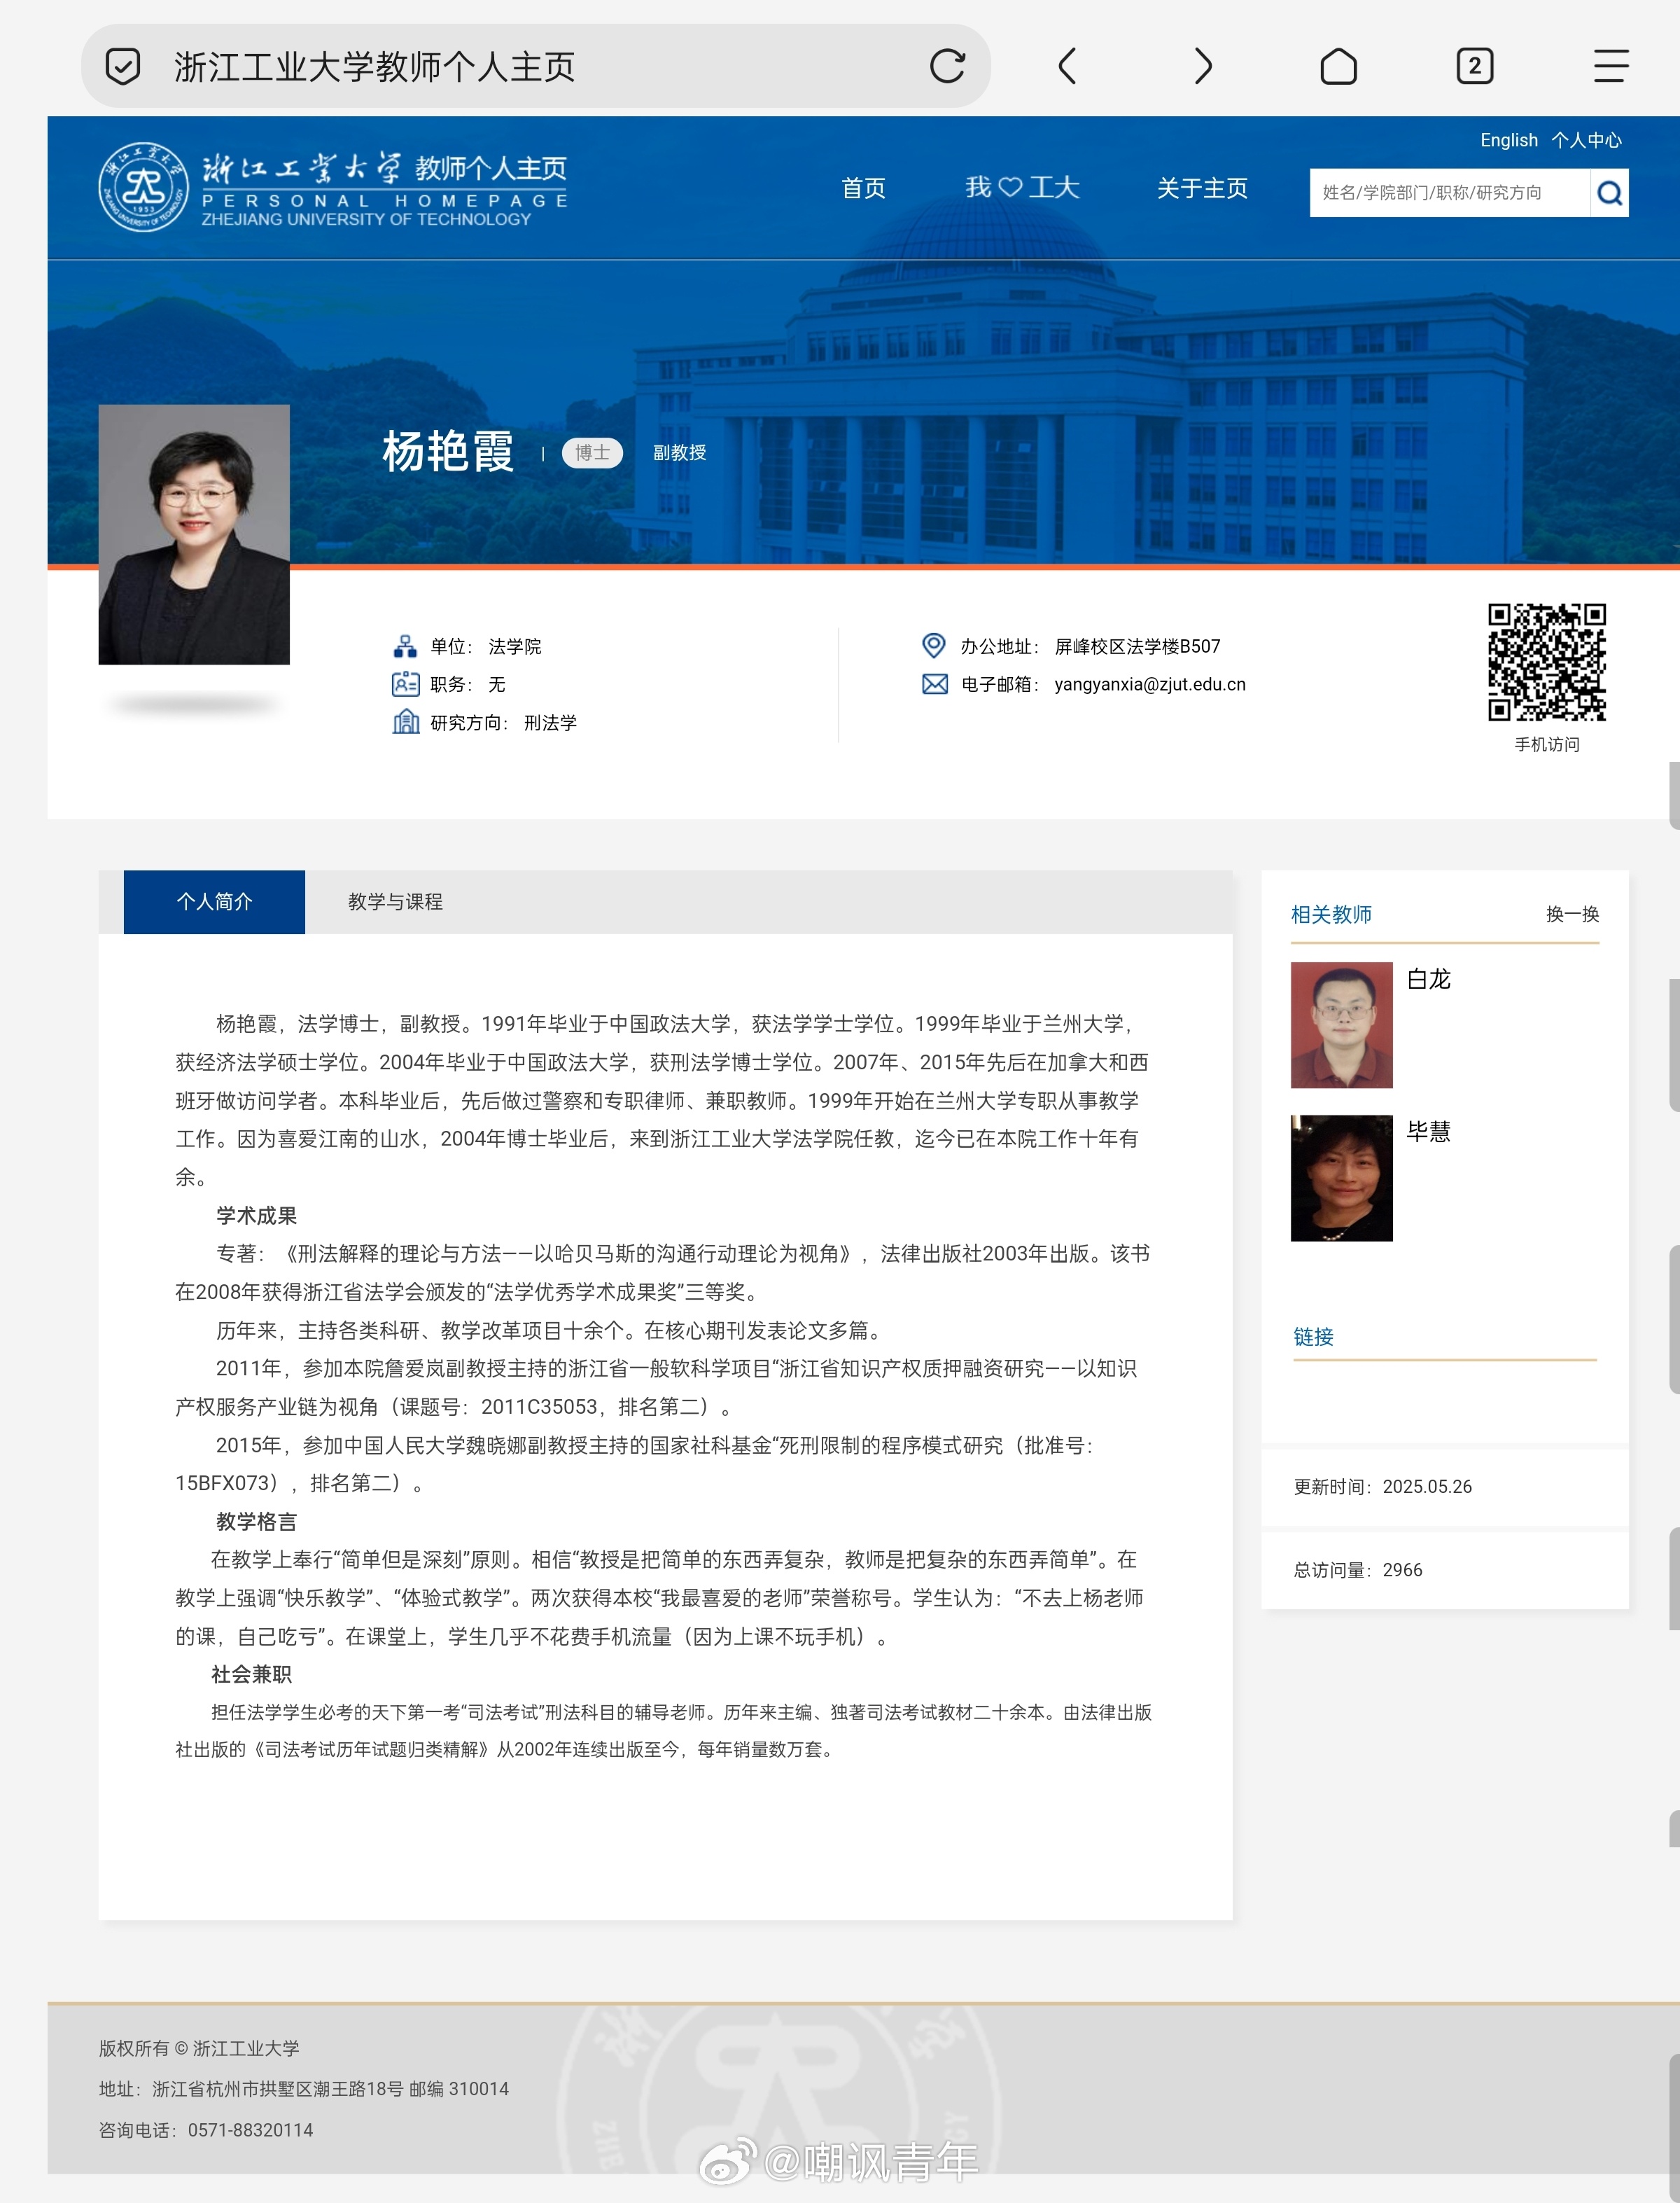1680x2203 pixels.
Task: Click the 刑法学 research direction value
Action: (x=550, y=723)
